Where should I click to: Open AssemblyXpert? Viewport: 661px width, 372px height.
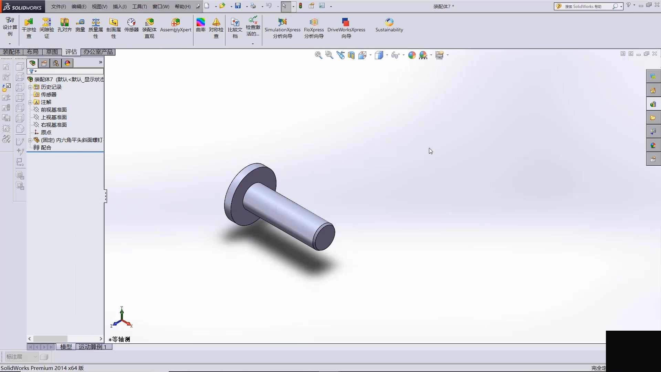click(176, 26)
